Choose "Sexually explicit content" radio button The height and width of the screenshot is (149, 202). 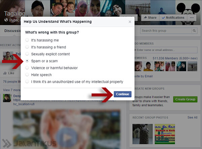27,54
